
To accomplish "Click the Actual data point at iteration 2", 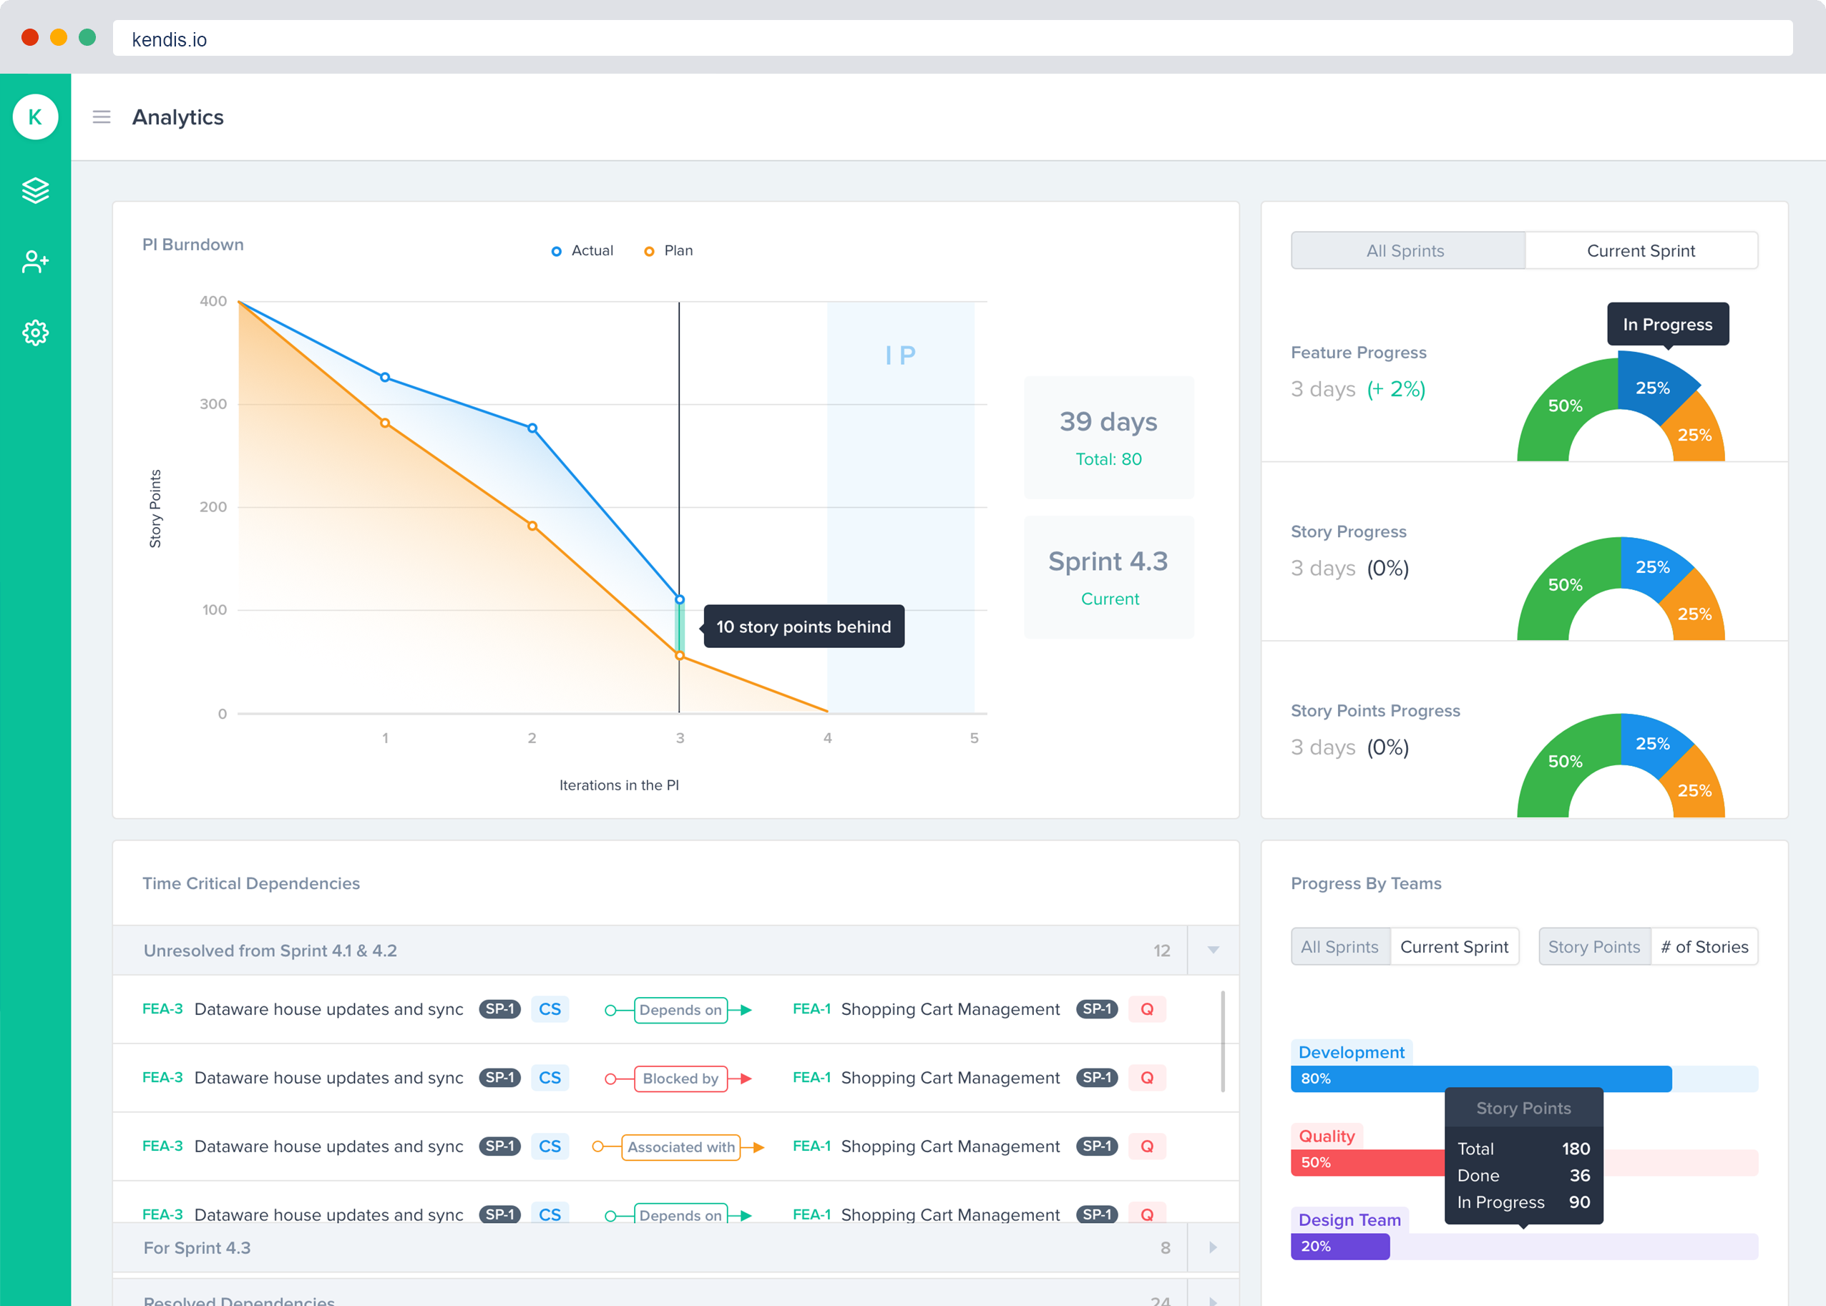I will click(x=532, y=428).
